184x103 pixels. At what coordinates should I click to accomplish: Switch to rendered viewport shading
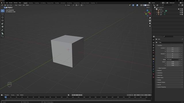coord(149,5)
